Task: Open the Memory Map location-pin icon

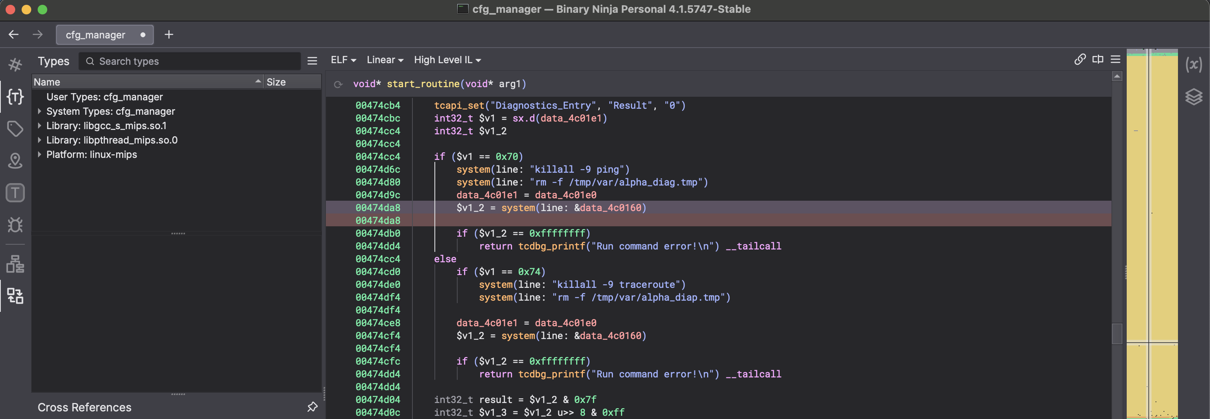Action: pos(15,160)
